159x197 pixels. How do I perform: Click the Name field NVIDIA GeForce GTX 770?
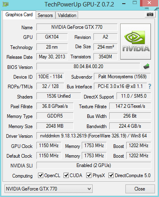click(x=77, y=27)
